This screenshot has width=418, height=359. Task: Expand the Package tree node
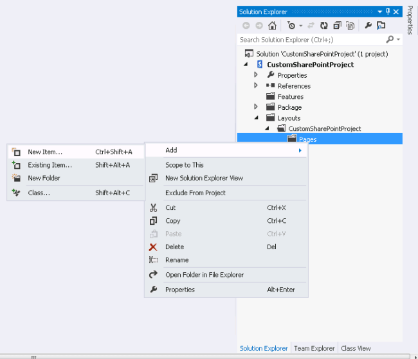256,107
